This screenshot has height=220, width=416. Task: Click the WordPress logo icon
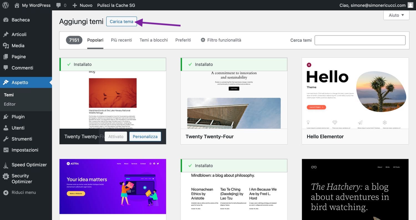click(x=6, y=5)
